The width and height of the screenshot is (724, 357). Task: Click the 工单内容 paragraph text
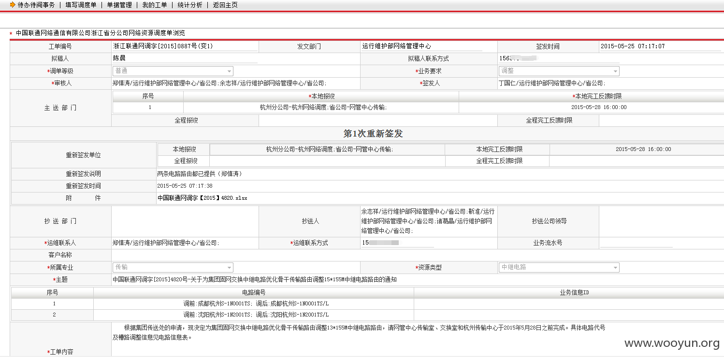[x=359, y=332]
